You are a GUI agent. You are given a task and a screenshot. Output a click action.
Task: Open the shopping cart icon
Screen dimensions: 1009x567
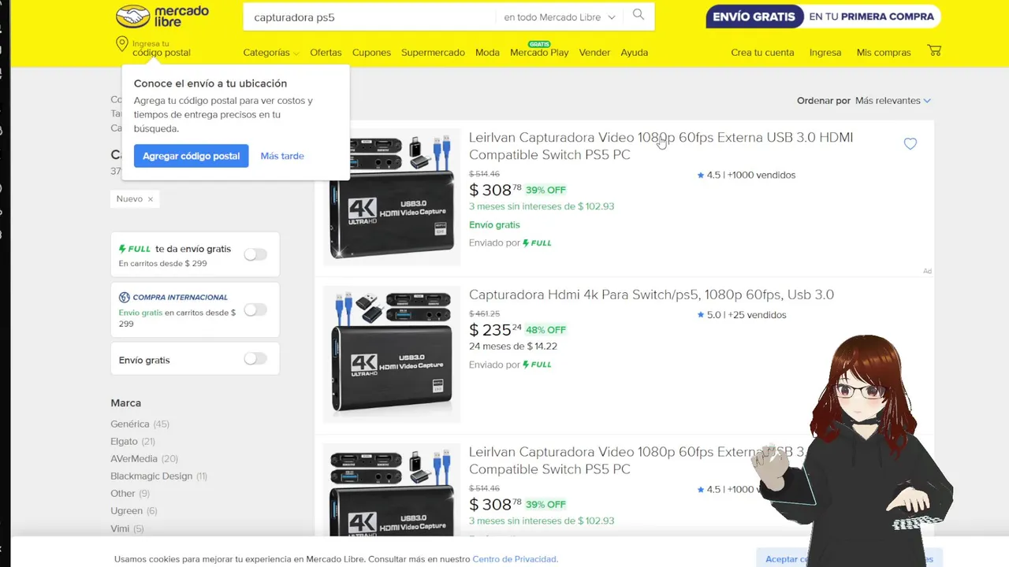click(934, 50)
